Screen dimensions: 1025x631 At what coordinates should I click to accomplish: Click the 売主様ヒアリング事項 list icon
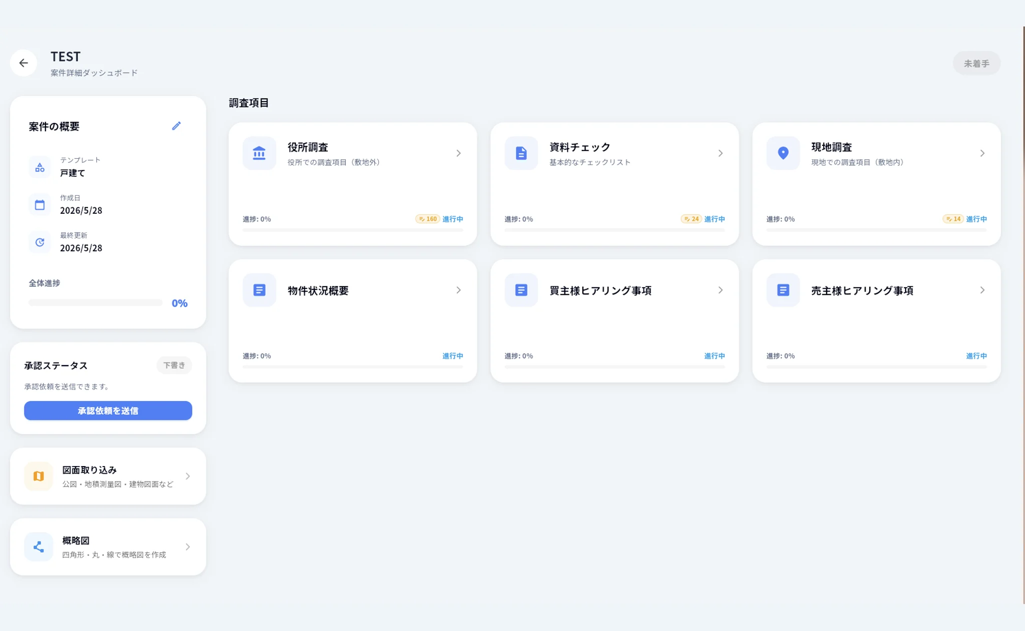(783, 290)
